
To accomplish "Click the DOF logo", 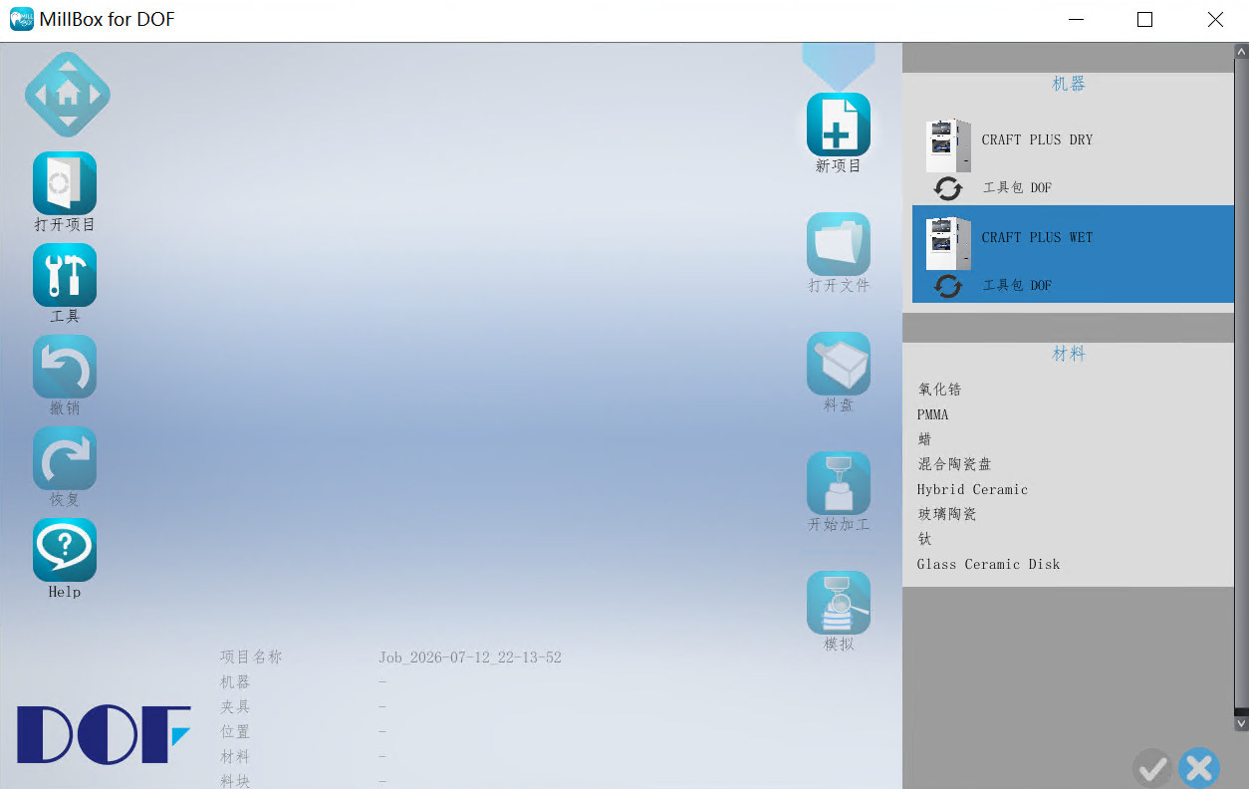I will [x=104, y=734].
